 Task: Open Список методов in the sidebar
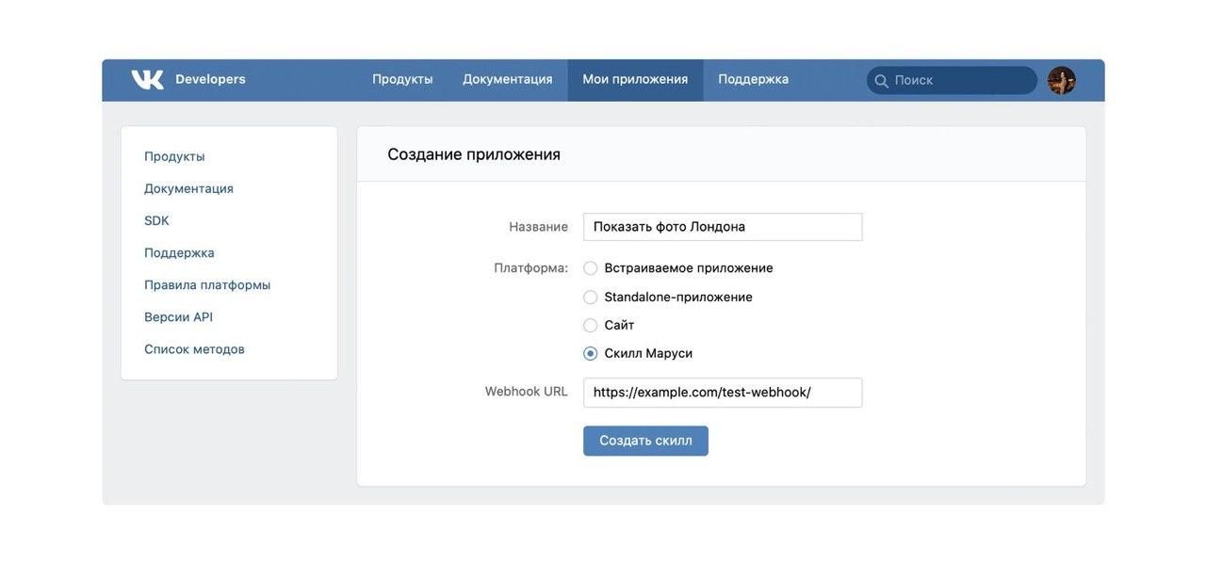(194, 349)
